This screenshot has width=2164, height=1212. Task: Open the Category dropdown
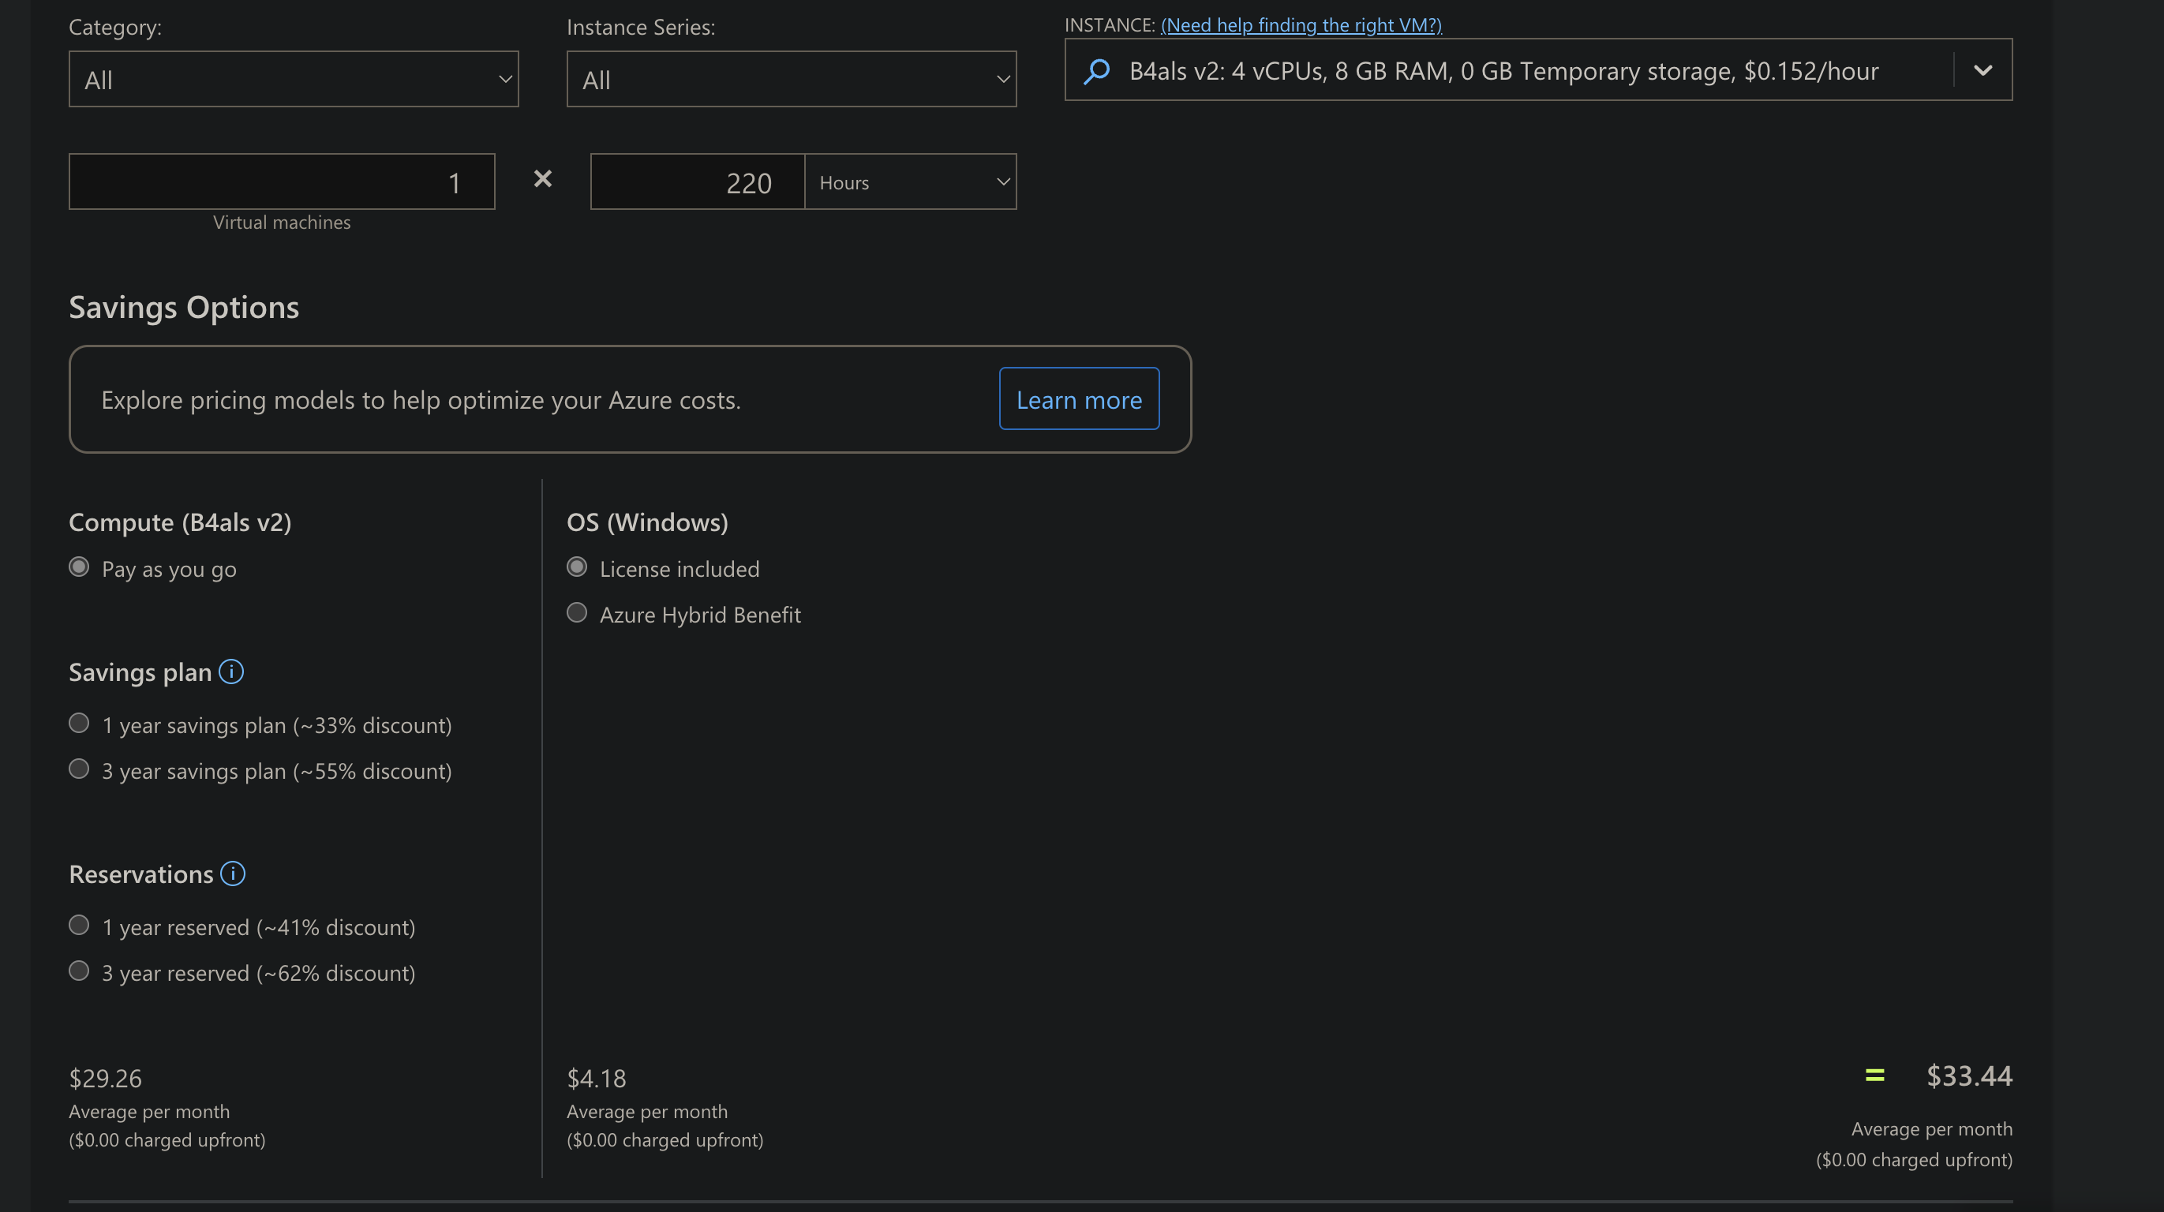point(294,79)
